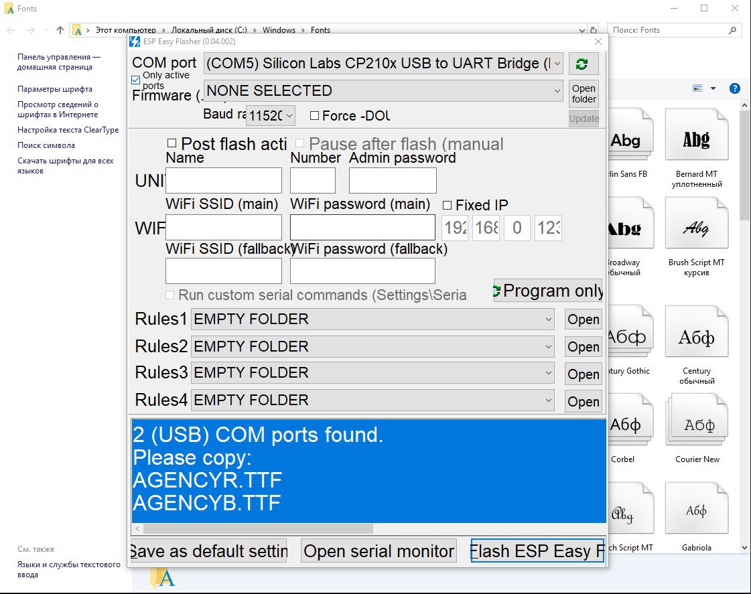The height and width of the screenshot is (594, 751).
Task: Open Скачать шрифты для всех языков link
Action: [65, 165]
